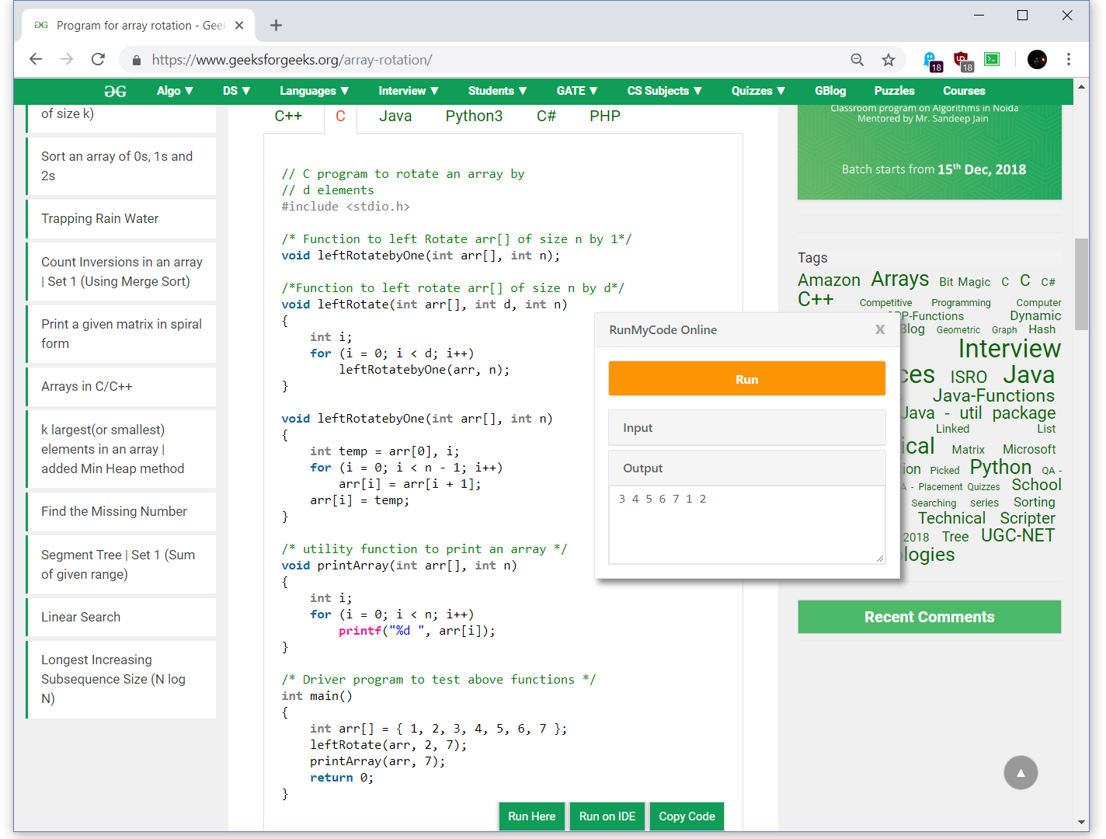Expand the DS menu
This screenshot has width=1106, height=839.
[236, 91]
